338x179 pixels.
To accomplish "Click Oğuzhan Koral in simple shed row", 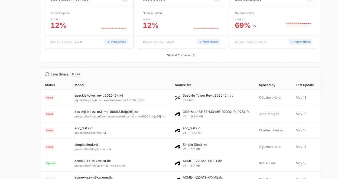I will [270, 147].
